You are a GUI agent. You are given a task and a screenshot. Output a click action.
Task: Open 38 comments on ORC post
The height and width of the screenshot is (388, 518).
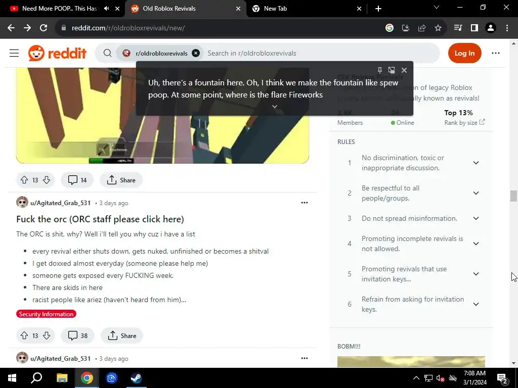point(77,335)
